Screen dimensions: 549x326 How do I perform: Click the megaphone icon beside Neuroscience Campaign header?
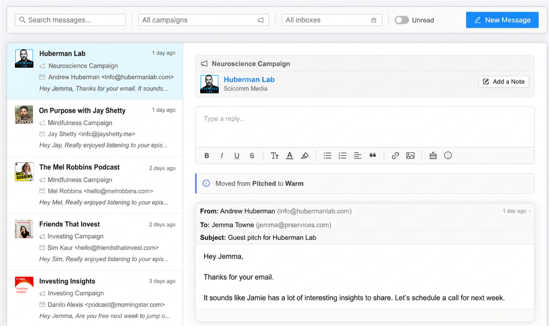(204, 63)
